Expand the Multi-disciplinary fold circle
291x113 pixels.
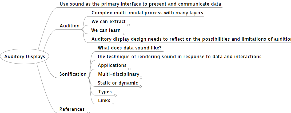[x=141, y=78]
